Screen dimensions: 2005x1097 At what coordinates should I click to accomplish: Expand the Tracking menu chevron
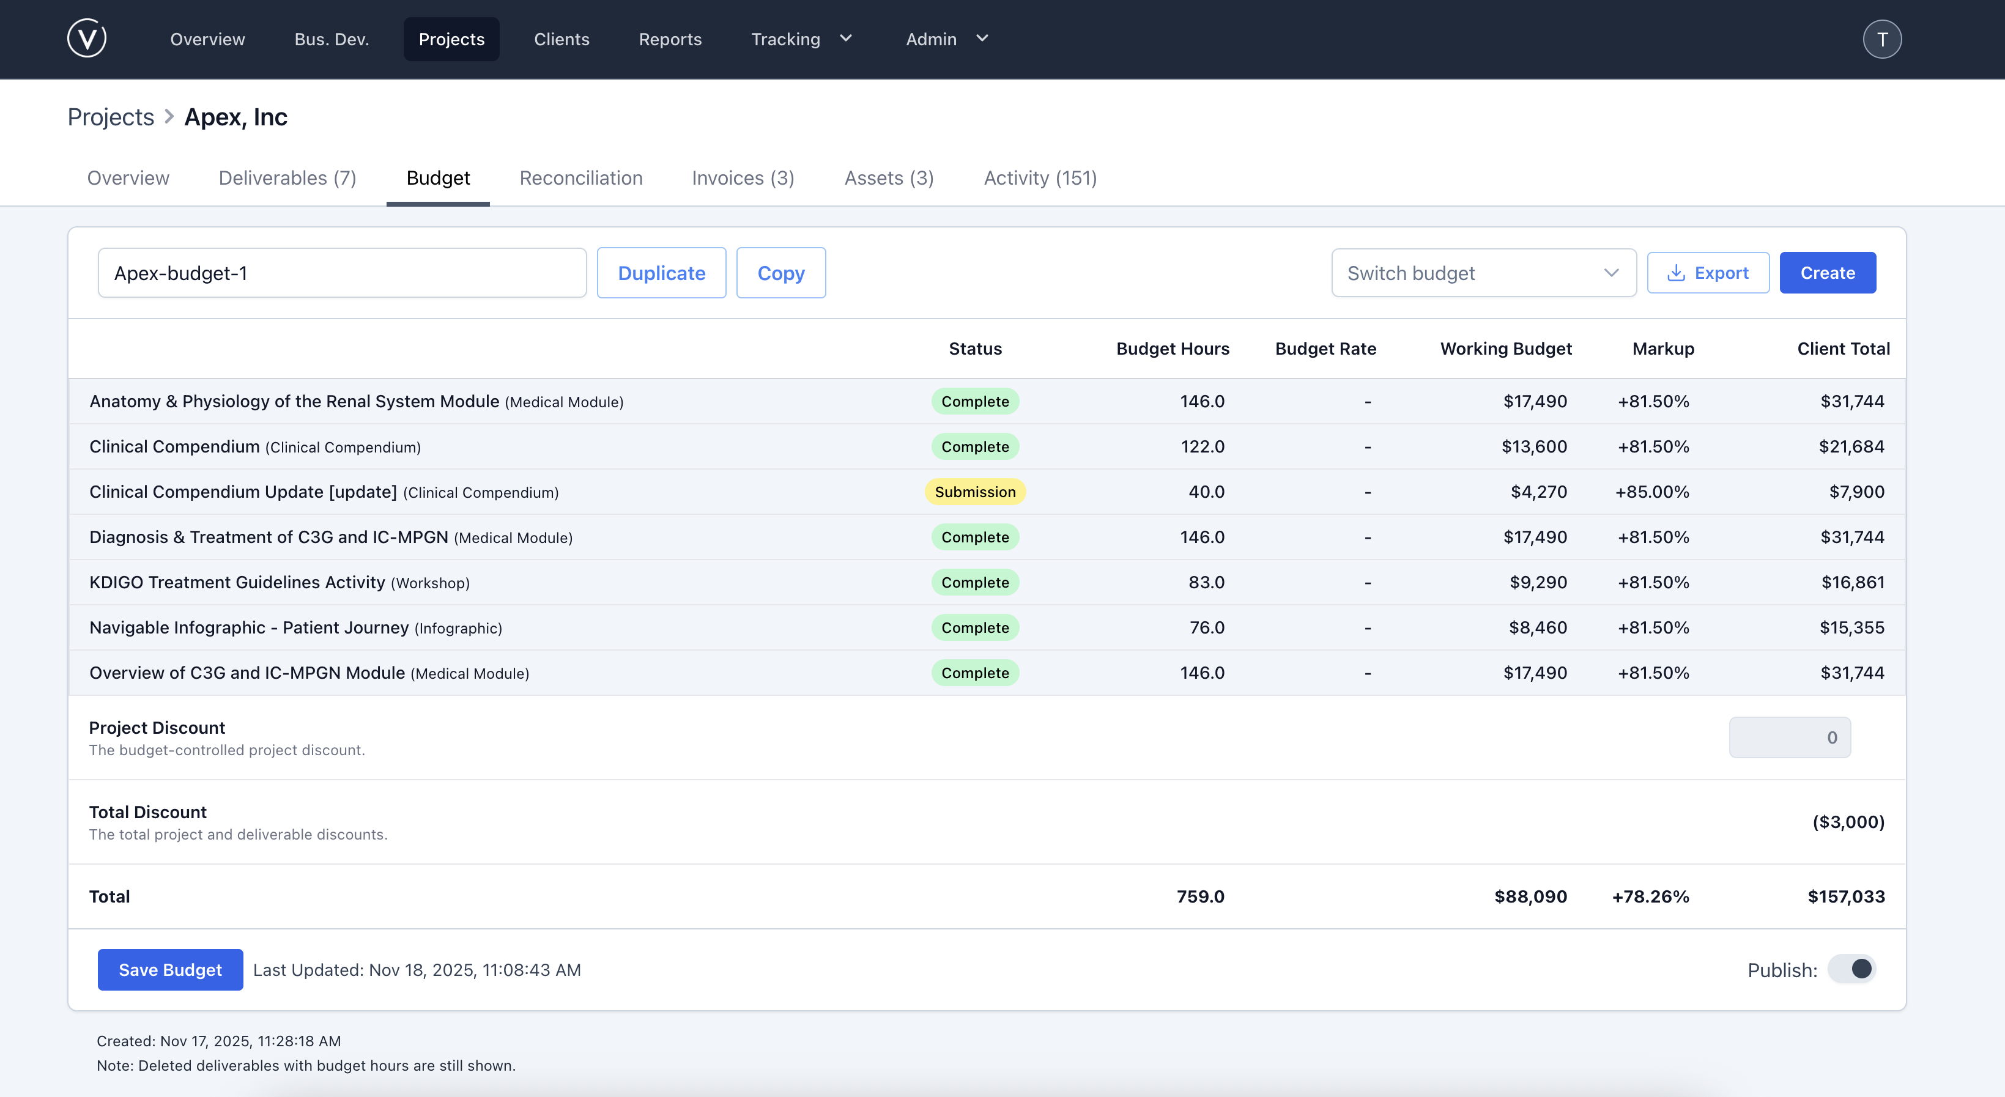847,38
